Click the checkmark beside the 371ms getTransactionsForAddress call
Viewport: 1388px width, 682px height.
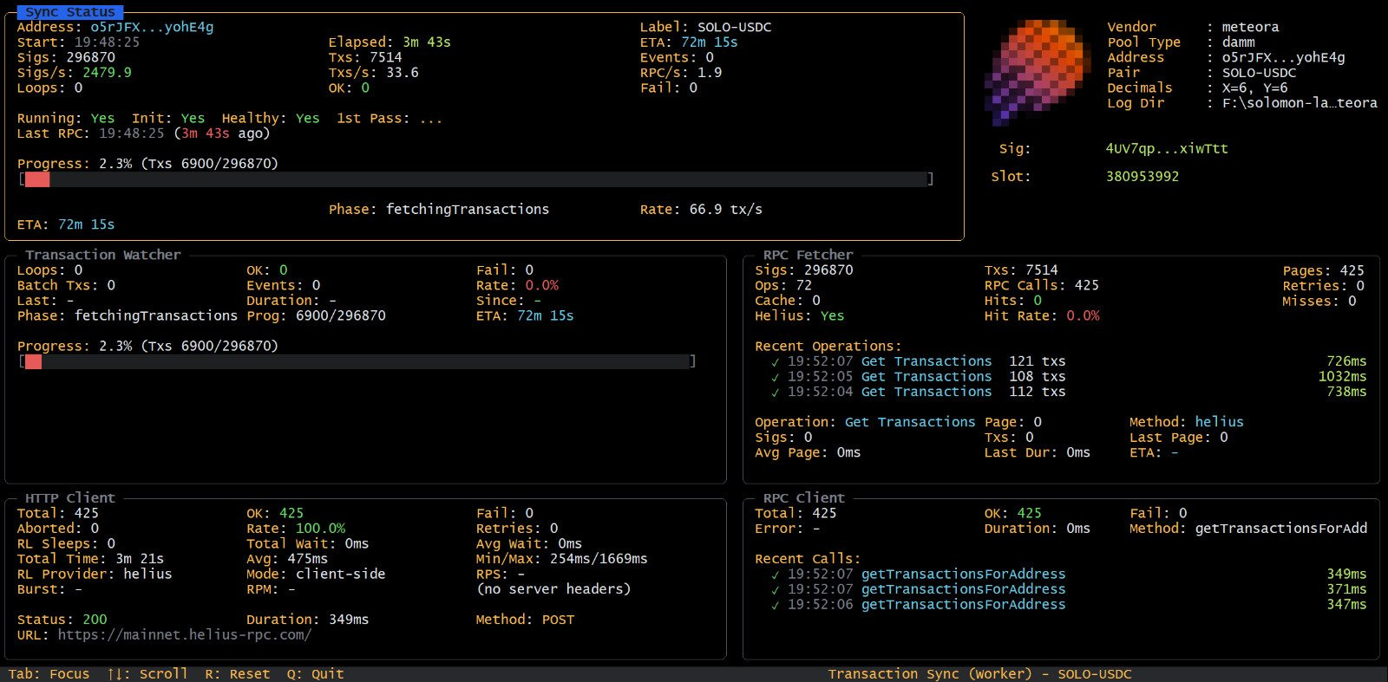coord(775,590)
